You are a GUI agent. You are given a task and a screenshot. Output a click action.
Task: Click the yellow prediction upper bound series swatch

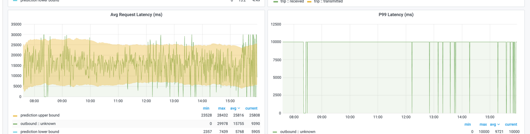[15, 116]
